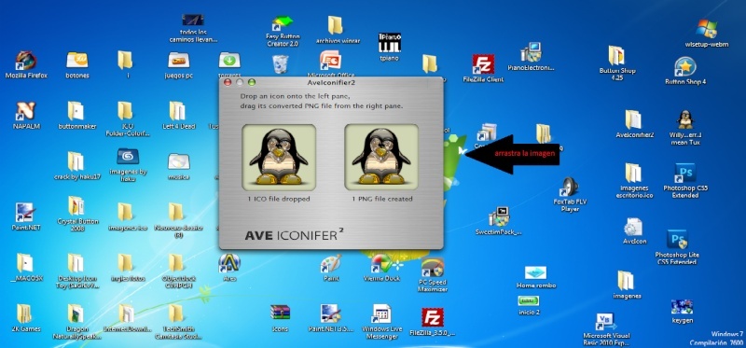This screenshot has width=746, height=348.
Task: Click the converted PNG penguin in right pane
Action: (381, 157)
